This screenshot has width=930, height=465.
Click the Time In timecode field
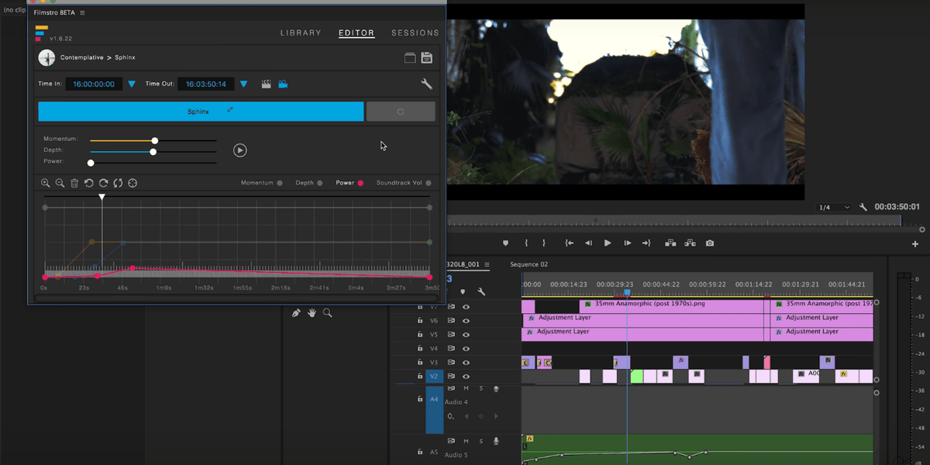[94, 84]
